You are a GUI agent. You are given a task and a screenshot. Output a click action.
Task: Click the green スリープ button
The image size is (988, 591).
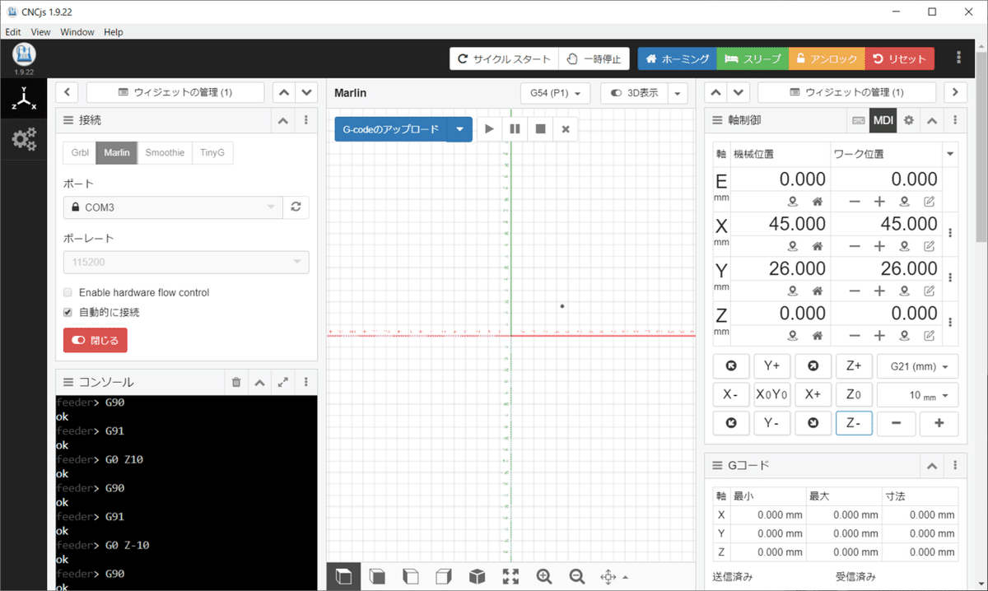(x=753, y=58)
